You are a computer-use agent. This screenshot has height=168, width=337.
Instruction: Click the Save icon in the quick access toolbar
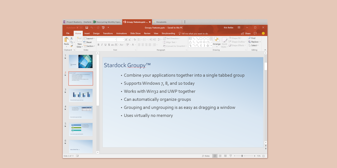click(87, 28)
